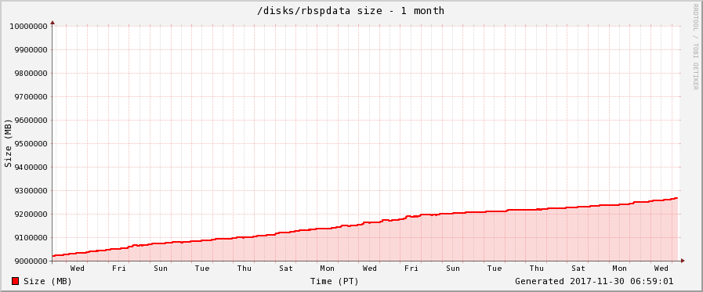703x292 pixels.
Task: Click the last 'Mon' x-axis label
Action: tap(620, 269)
